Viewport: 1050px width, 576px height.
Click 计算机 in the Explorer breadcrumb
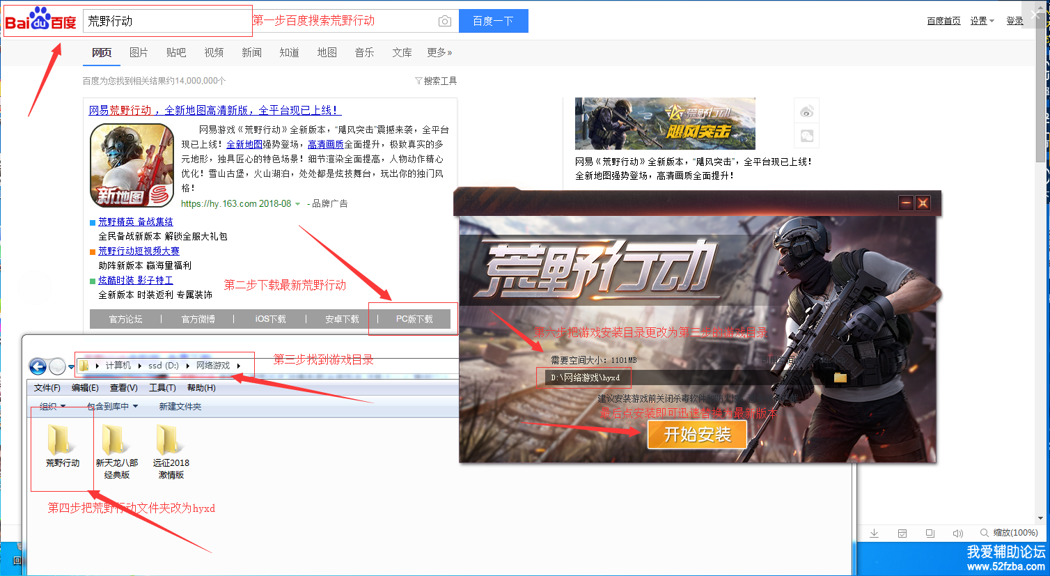pyautogui.click(x=118, y=366)
